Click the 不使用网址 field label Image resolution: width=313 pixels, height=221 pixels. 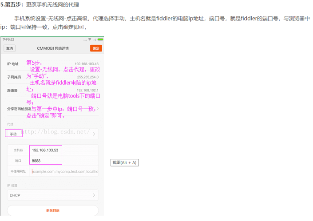[18, 171]
